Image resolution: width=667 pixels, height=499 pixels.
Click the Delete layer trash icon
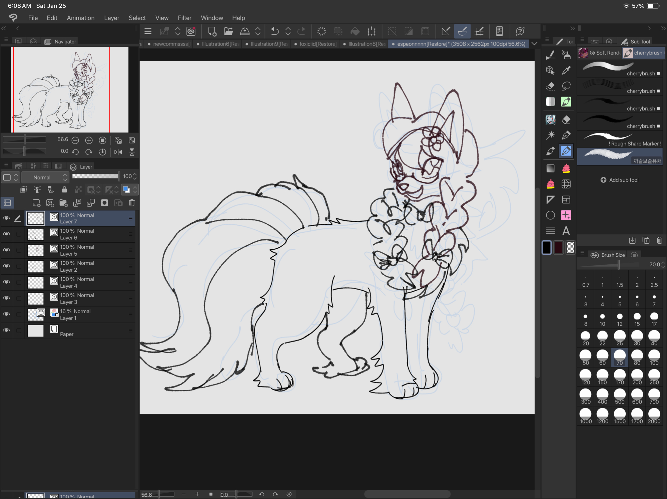pos(132,203)
